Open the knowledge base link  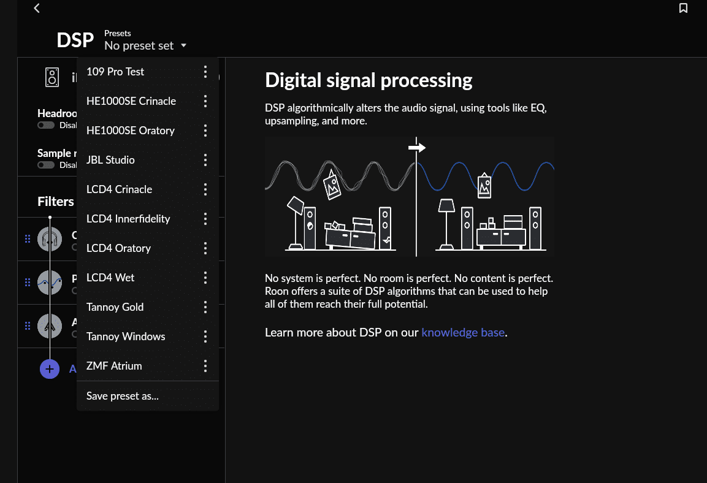462,332
